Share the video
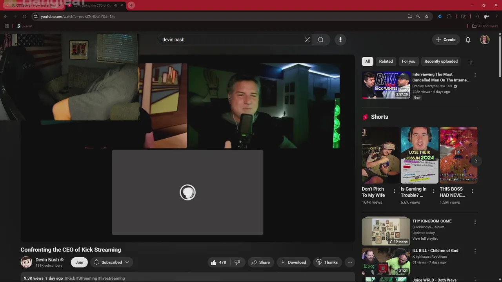 coord(260,262)
